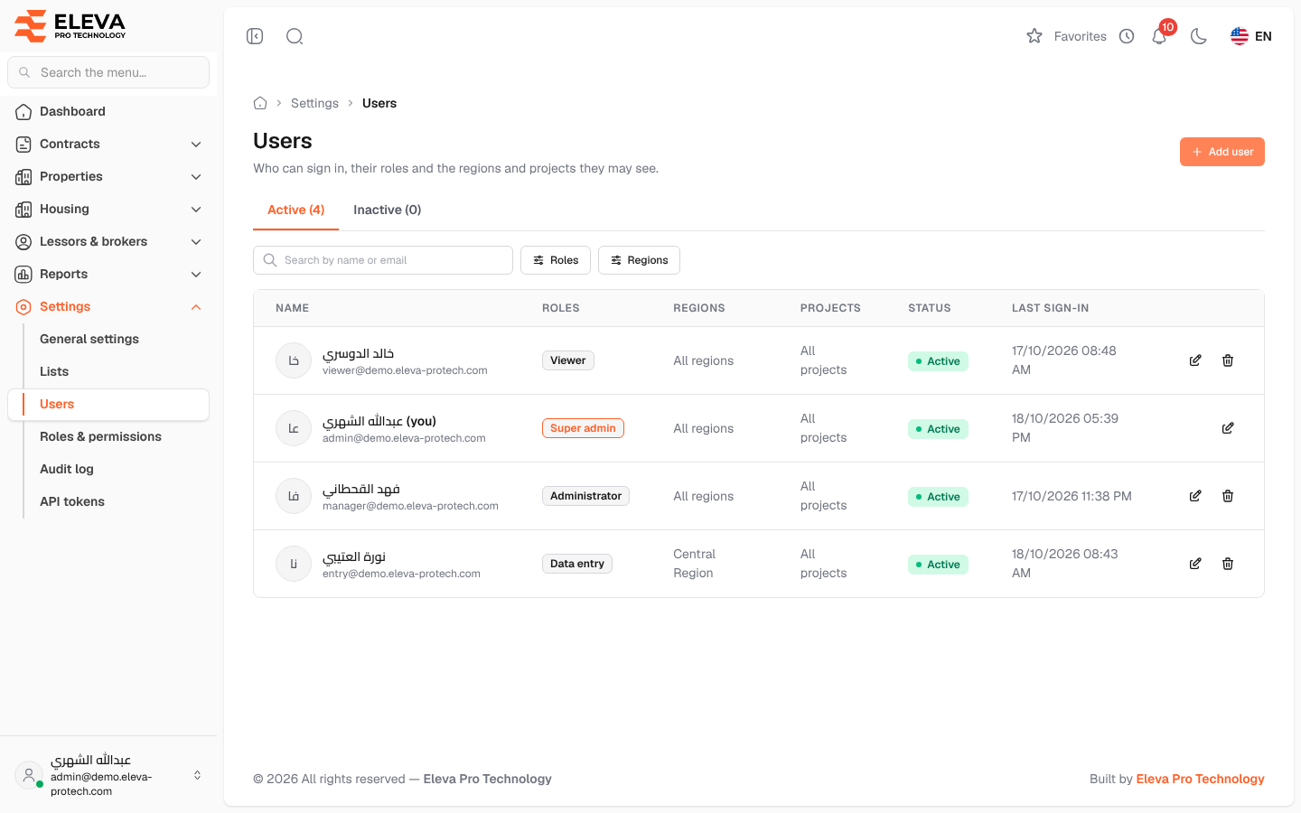Open Dashboard from the sidebar
This screenshot has width=1301, height=813.
pyautogui.click(x=108, y=111)
